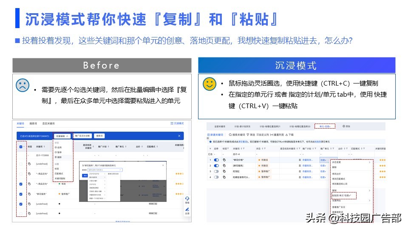408x230 pixels.
Task: Open the 筛选 funnel filter
Action: pyautogui.click(x=251, y=135)
